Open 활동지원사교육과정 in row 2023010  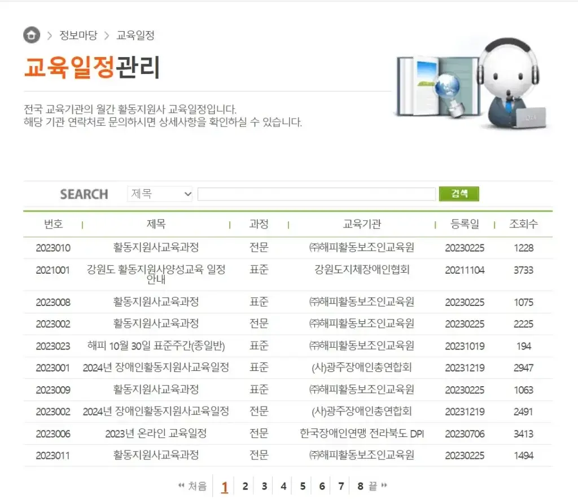coord(156,247)
